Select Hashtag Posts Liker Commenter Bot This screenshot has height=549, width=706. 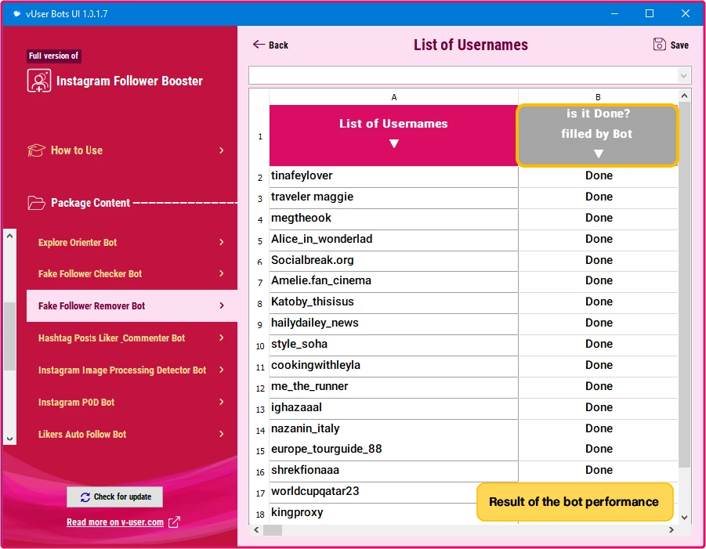(132, 338)
